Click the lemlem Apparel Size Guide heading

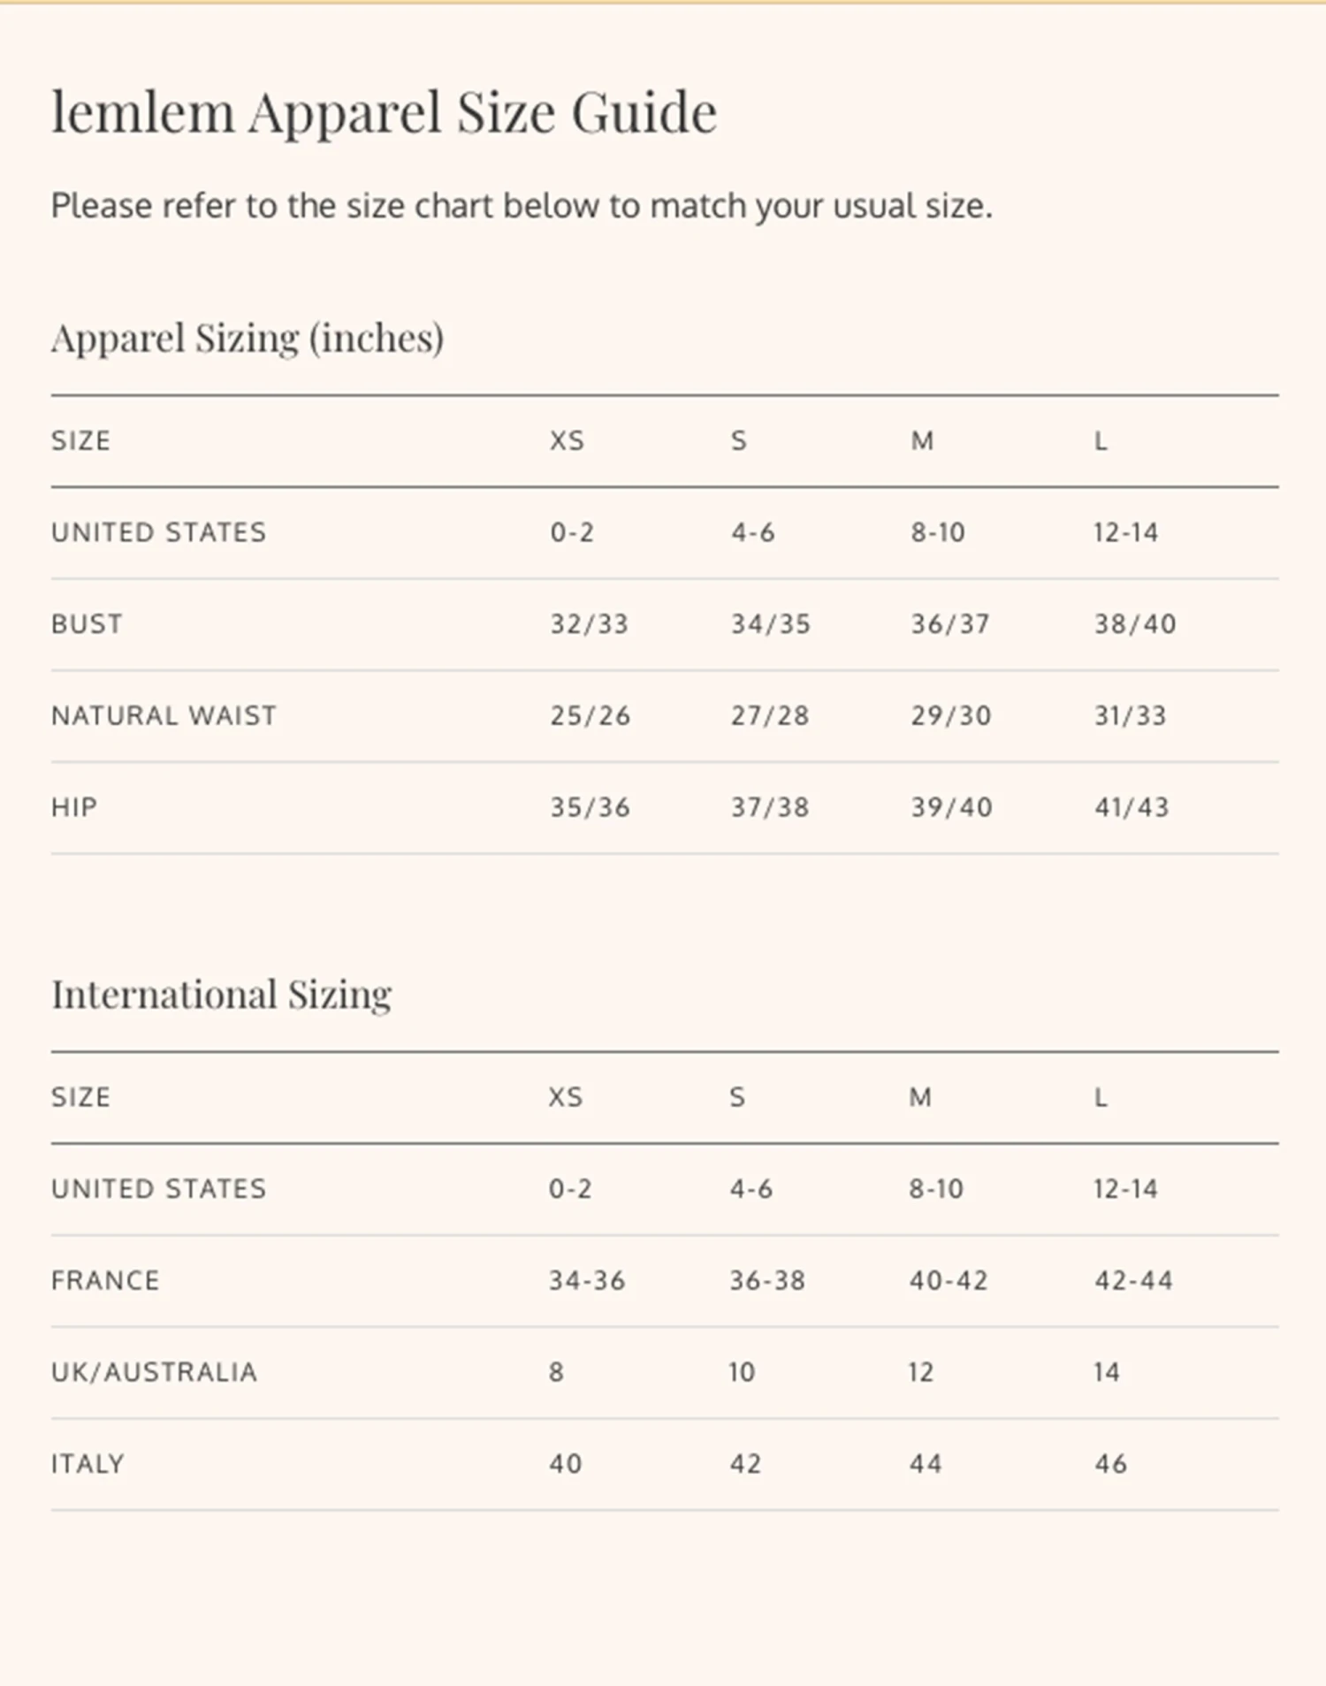[x=384, y=112]
